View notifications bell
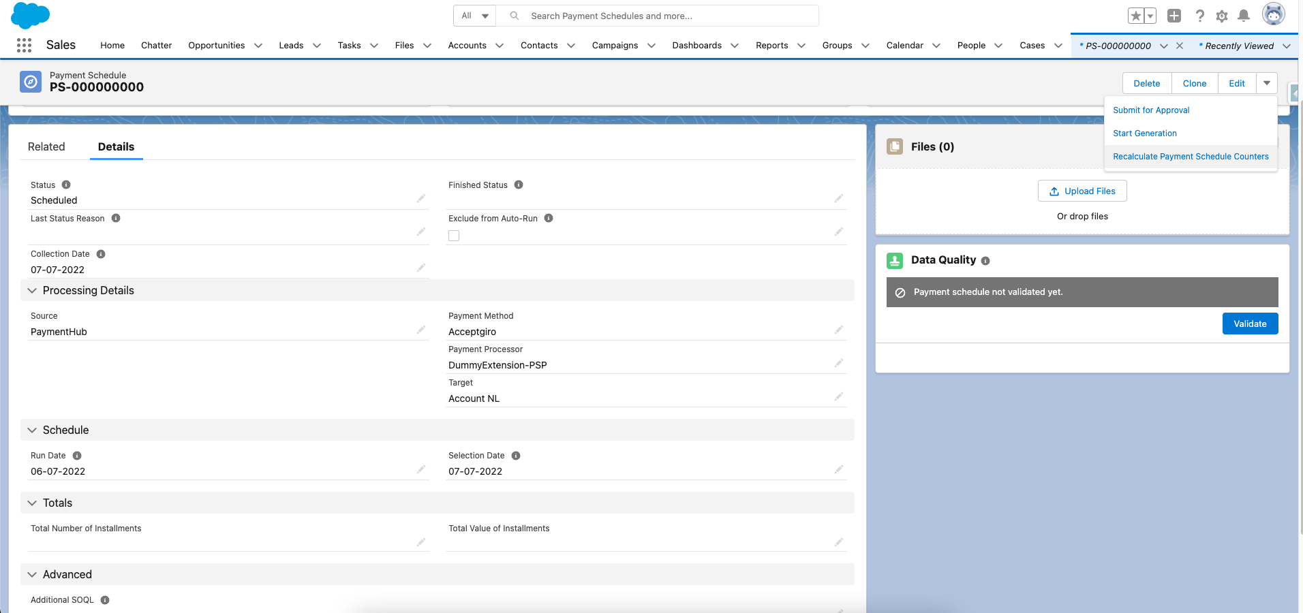Viewport: 1303px width, 613px height. (1245, 16)
